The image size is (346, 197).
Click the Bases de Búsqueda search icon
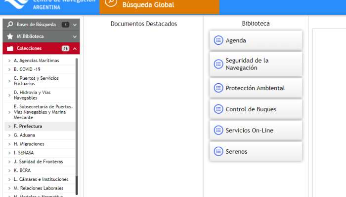pos(10,25)
